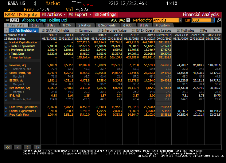Open Settings from red toolbar

106,14
